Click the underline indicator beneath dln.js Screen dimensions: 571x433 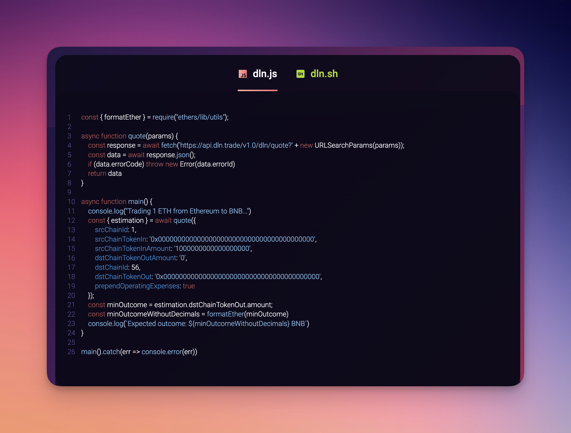257,90
